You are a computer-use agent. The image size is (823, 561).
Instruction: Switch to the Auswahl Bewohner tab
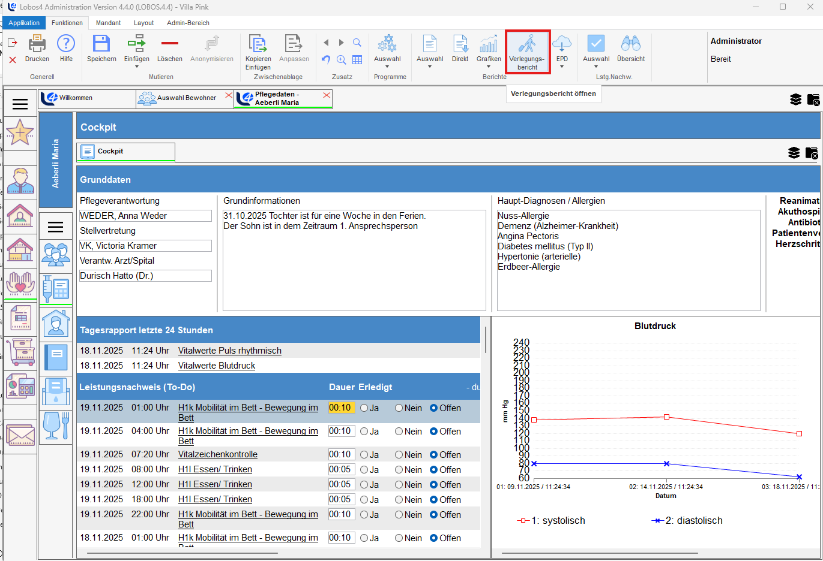click(186, 98)
